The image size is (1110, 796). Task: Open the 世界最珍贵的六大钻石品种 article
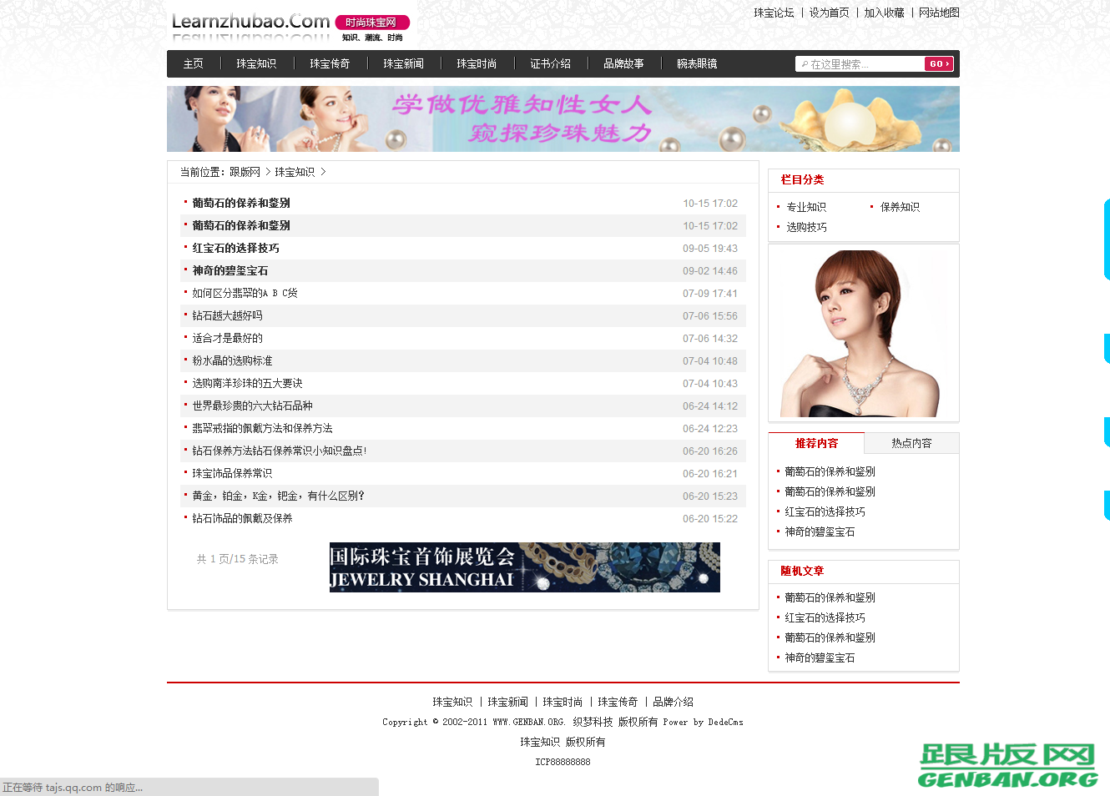[252, 406]
